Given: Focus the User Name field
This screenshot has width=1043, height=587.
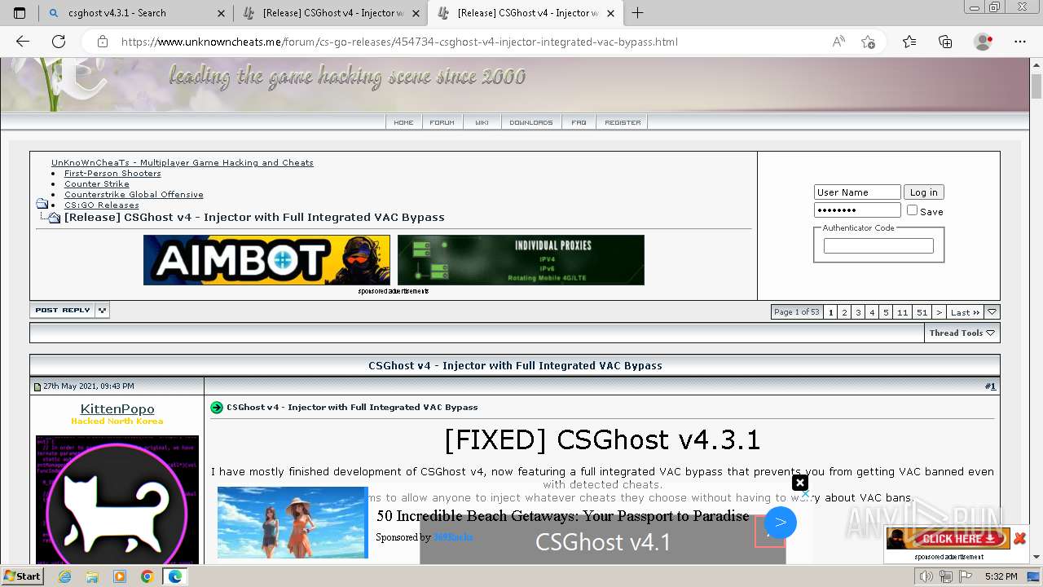Looking at the screenshot, I should tap(857, 192).
